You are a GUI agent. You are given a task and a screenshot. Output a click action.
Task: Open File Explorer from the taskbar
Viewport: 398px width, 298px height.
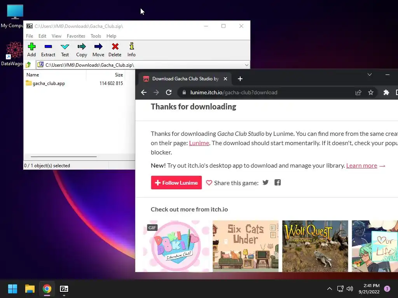[x=30, y=289]
